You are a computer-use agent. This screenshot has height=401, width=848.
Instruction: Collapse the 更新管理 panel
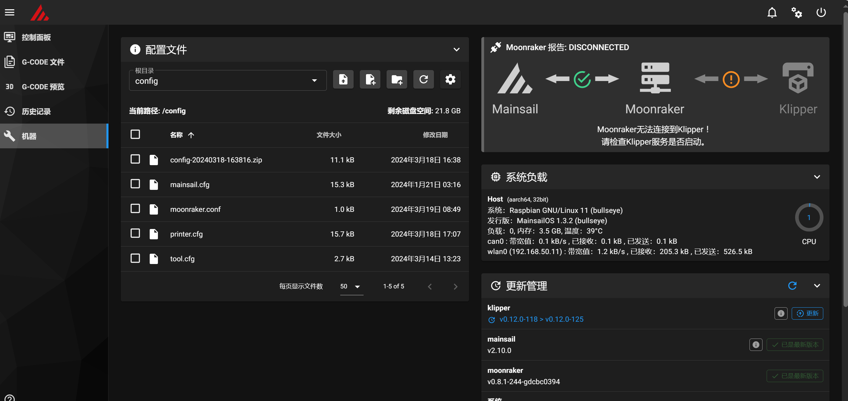point(817,286)
